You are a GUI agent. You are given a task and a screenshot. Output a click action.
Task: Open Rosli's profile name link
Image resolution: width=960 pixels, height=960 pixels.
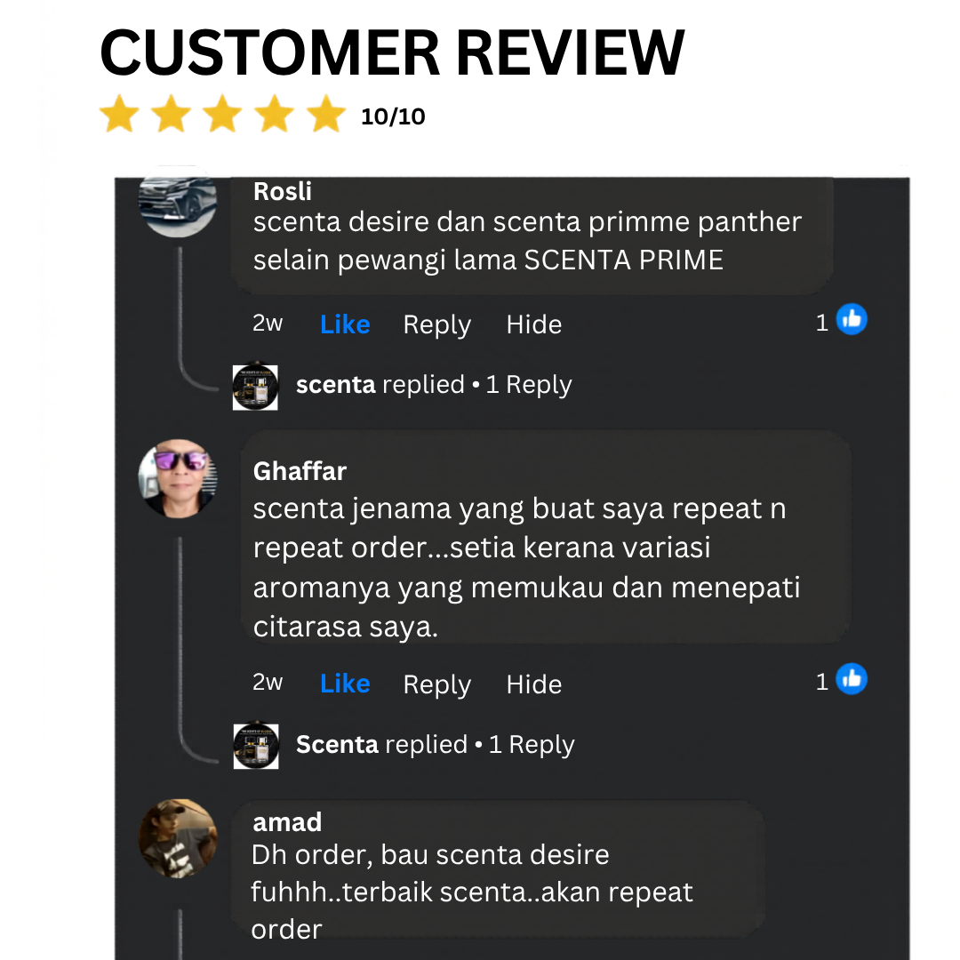[x=283, y=192]
